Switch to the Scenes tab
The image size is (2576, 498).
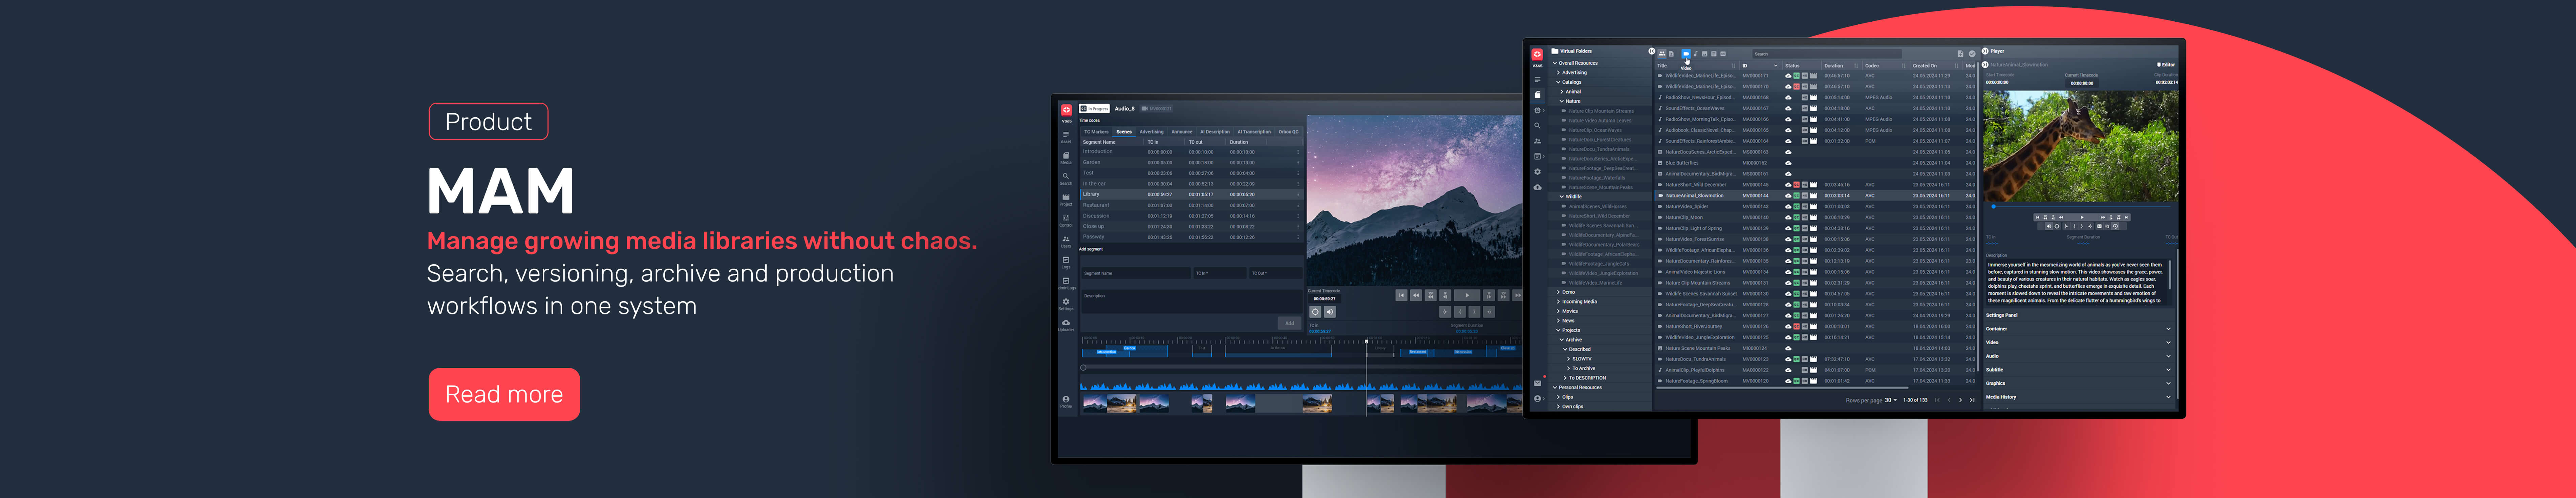pos(1124,132)
